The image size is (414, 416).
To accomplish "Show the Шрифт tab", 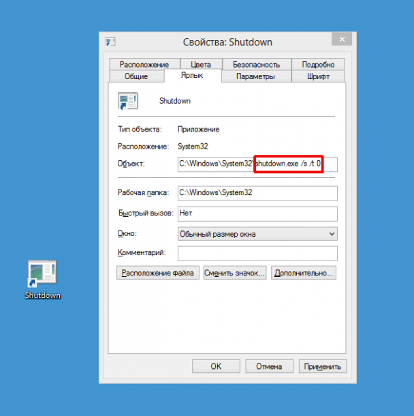I will pyautogui.click(x=318, y=77).
